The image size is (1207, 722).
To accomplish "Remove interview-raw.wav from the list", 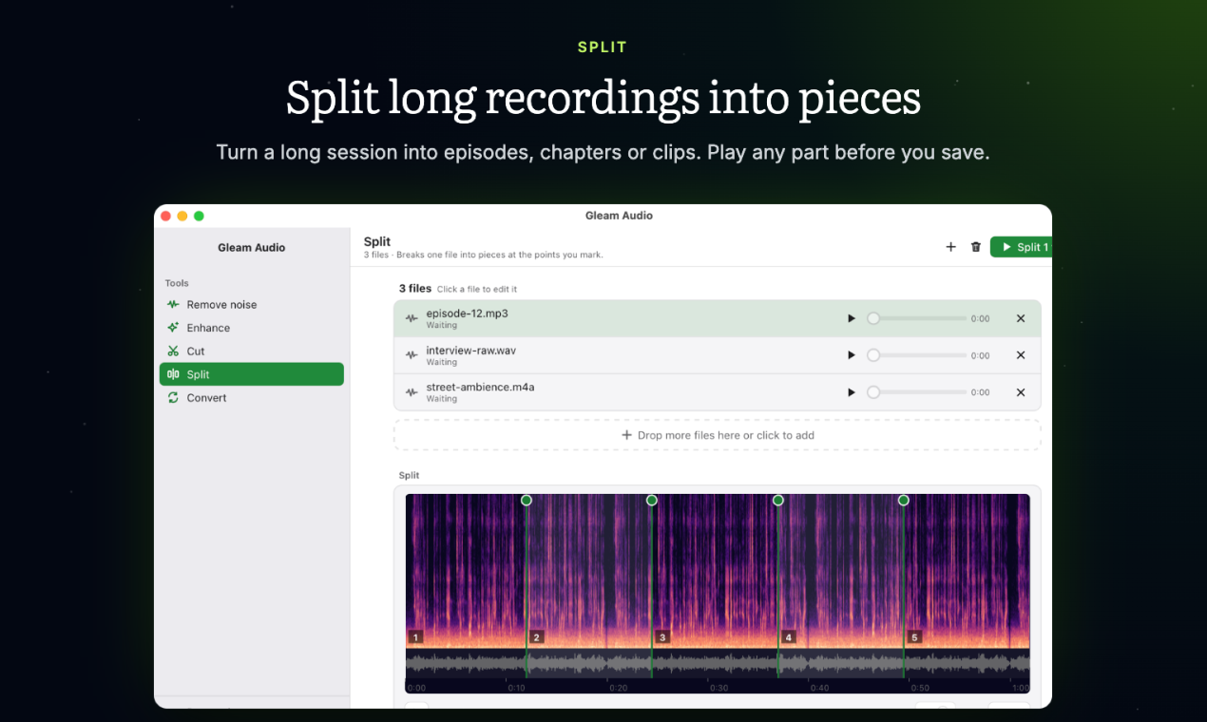I will [1021, 355].
